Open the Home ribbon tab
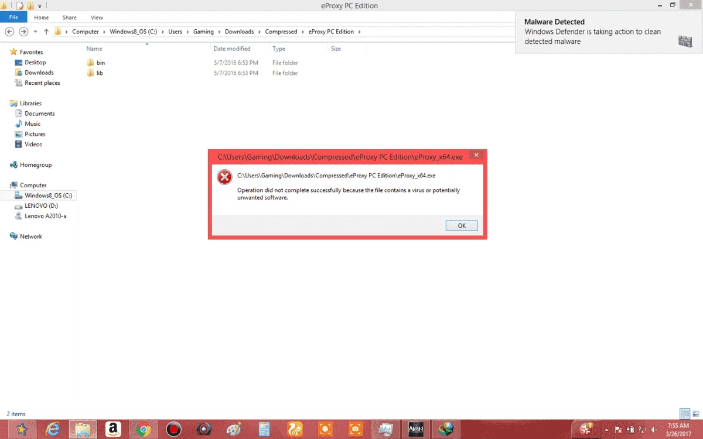This screenshot has width=703, height=439. coord(42,18)
